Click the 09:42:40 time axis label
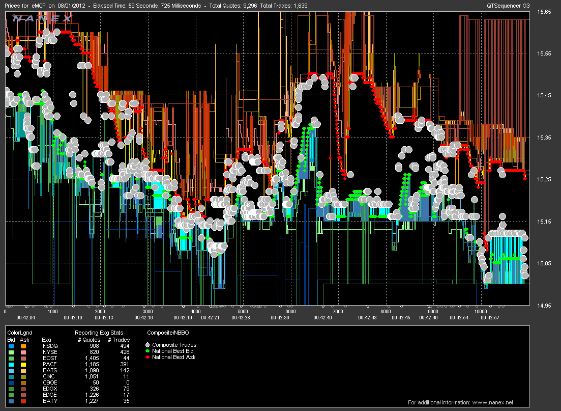 click(x=322, y=317)
